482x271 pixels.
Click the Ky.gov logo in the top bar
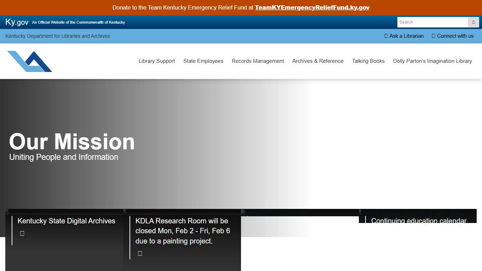pos(17,22)
